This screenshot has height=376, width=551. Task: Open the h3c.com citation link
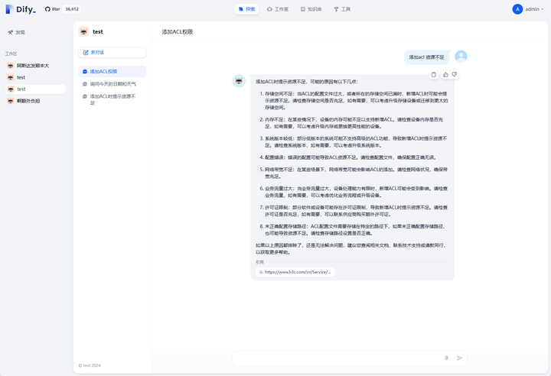click(295, 272)
